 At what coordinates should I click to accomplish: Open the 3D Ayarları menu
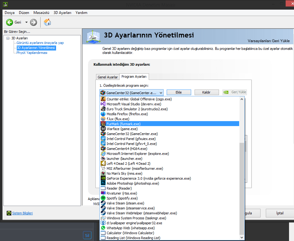[x=63, y=13]
